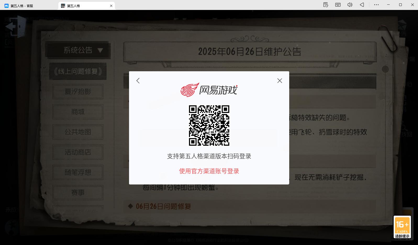Click the 16+ CADPA age rating badge
Screen dimensions: 418x245
pyautogui.click(x=402, y=227)
